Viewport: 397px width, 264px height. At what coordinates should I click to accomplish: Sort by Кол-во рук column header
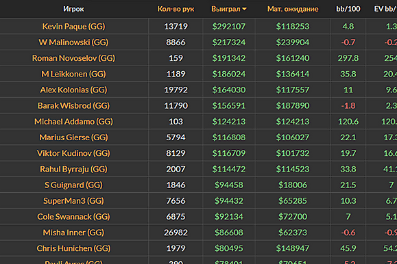(x=176, y=9)
